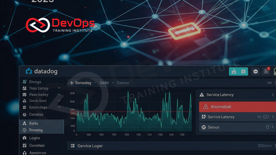The height and width of the screenshot is (155, 276).
Task: Click the Service Loger panel icon
Action: pyautogui.click(x=73, y=146)
